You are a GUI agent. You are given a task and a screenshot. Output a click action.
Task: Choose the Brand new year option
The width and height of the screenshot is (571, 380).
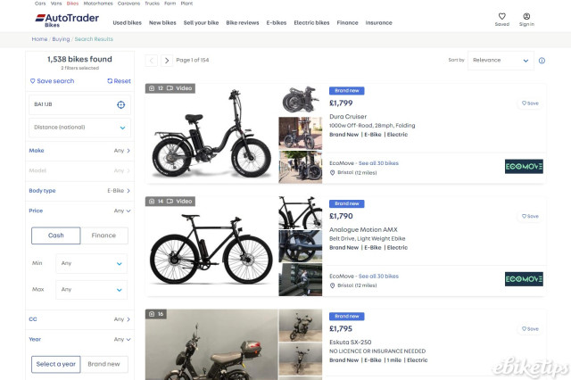click(x=103, y=364)
